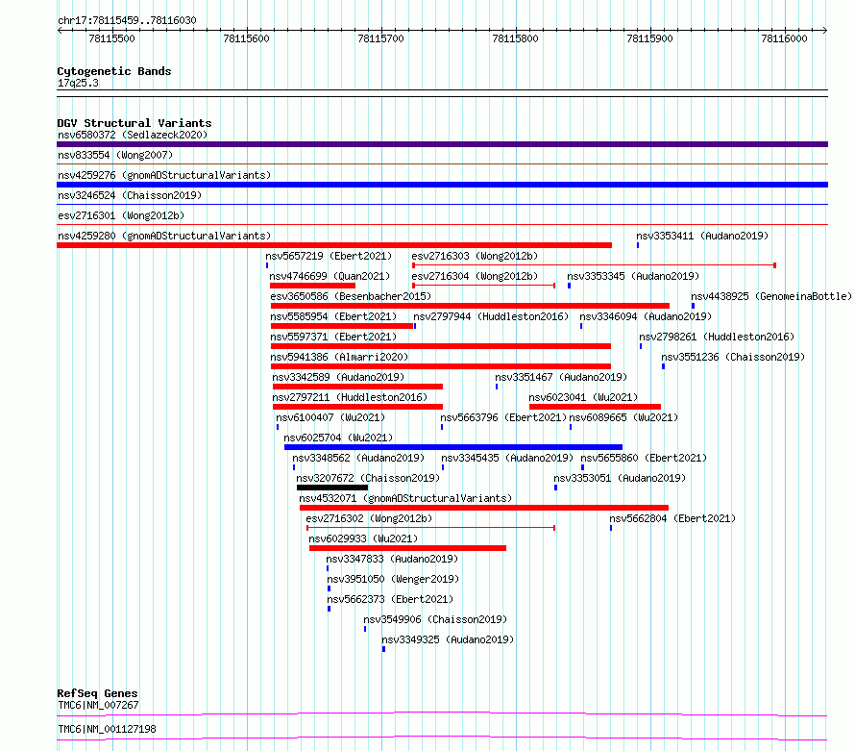855x751 pixels.
Task: Click the nsv4746699 (Quan2021) label
Action: click(330, 276)
